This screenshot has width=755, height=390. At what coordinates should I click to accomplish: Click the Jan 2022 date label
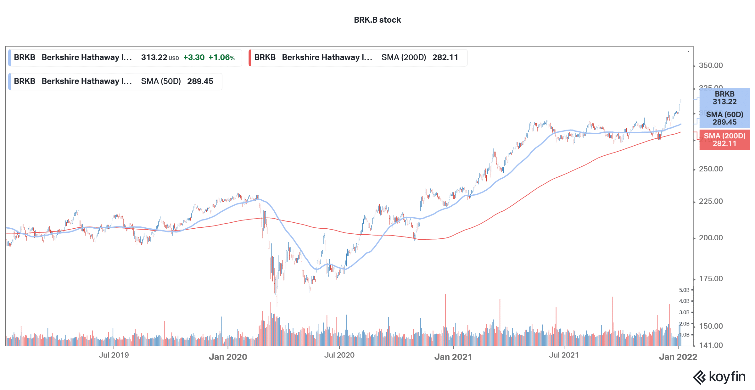[678, 357]
